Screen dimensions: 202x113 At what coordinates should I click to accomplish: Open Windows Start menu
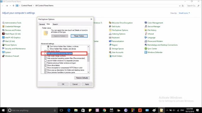pos(3,110)
